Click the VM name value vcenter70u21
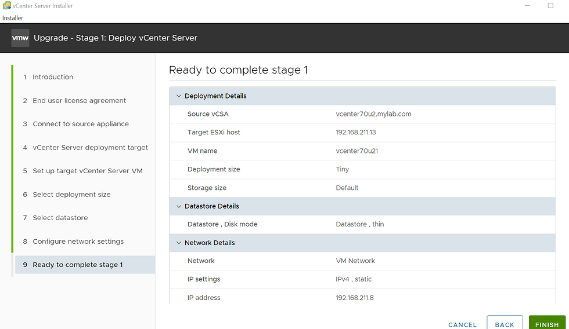 click(x=356, y=151)
